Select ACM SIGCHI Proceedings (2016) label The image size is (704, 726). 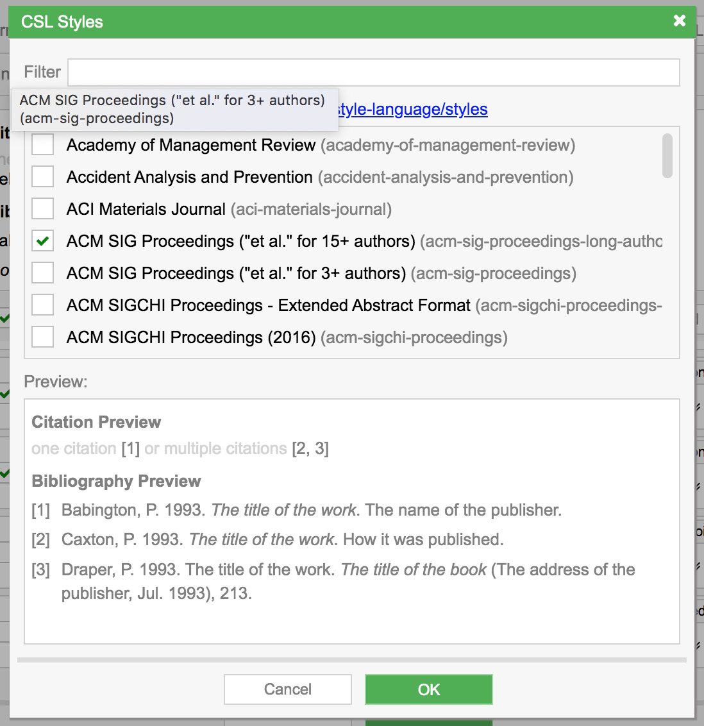tap(191, 337)
